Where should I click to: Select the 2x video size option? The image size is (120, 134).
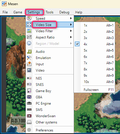tap(98, 32)
